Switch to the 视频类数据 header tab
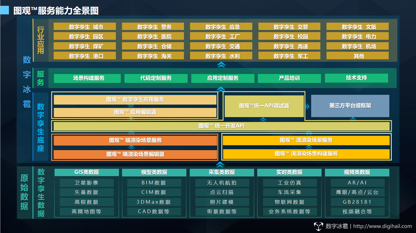This screenshot has height=233, width=416. tap(357, 172)
